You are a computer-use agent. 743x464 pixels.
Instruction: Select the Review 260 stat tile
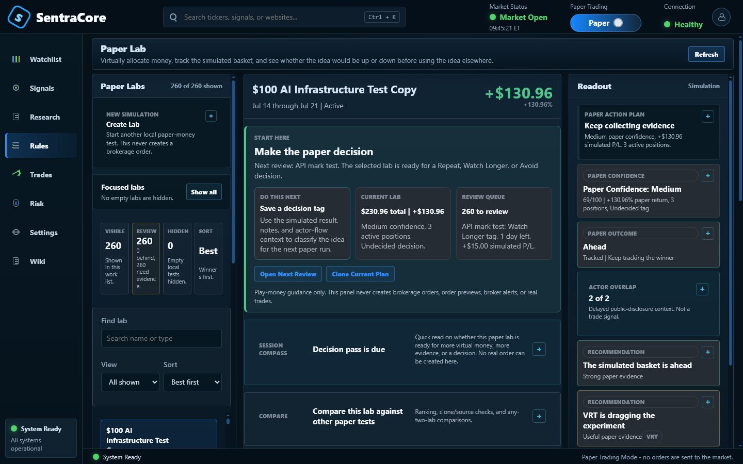click(x=146, y=258)
